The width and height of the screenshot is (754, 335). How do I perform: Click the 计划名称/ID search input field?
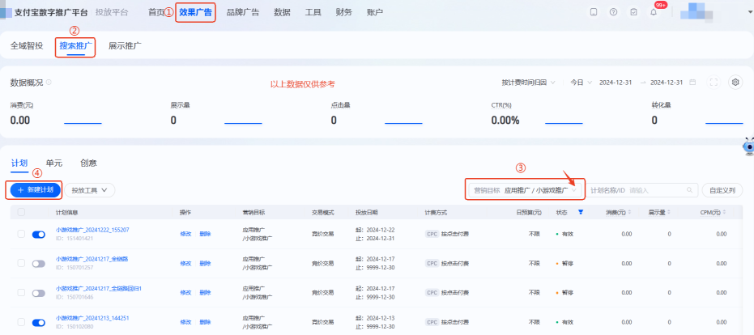(x=642, y=190)
